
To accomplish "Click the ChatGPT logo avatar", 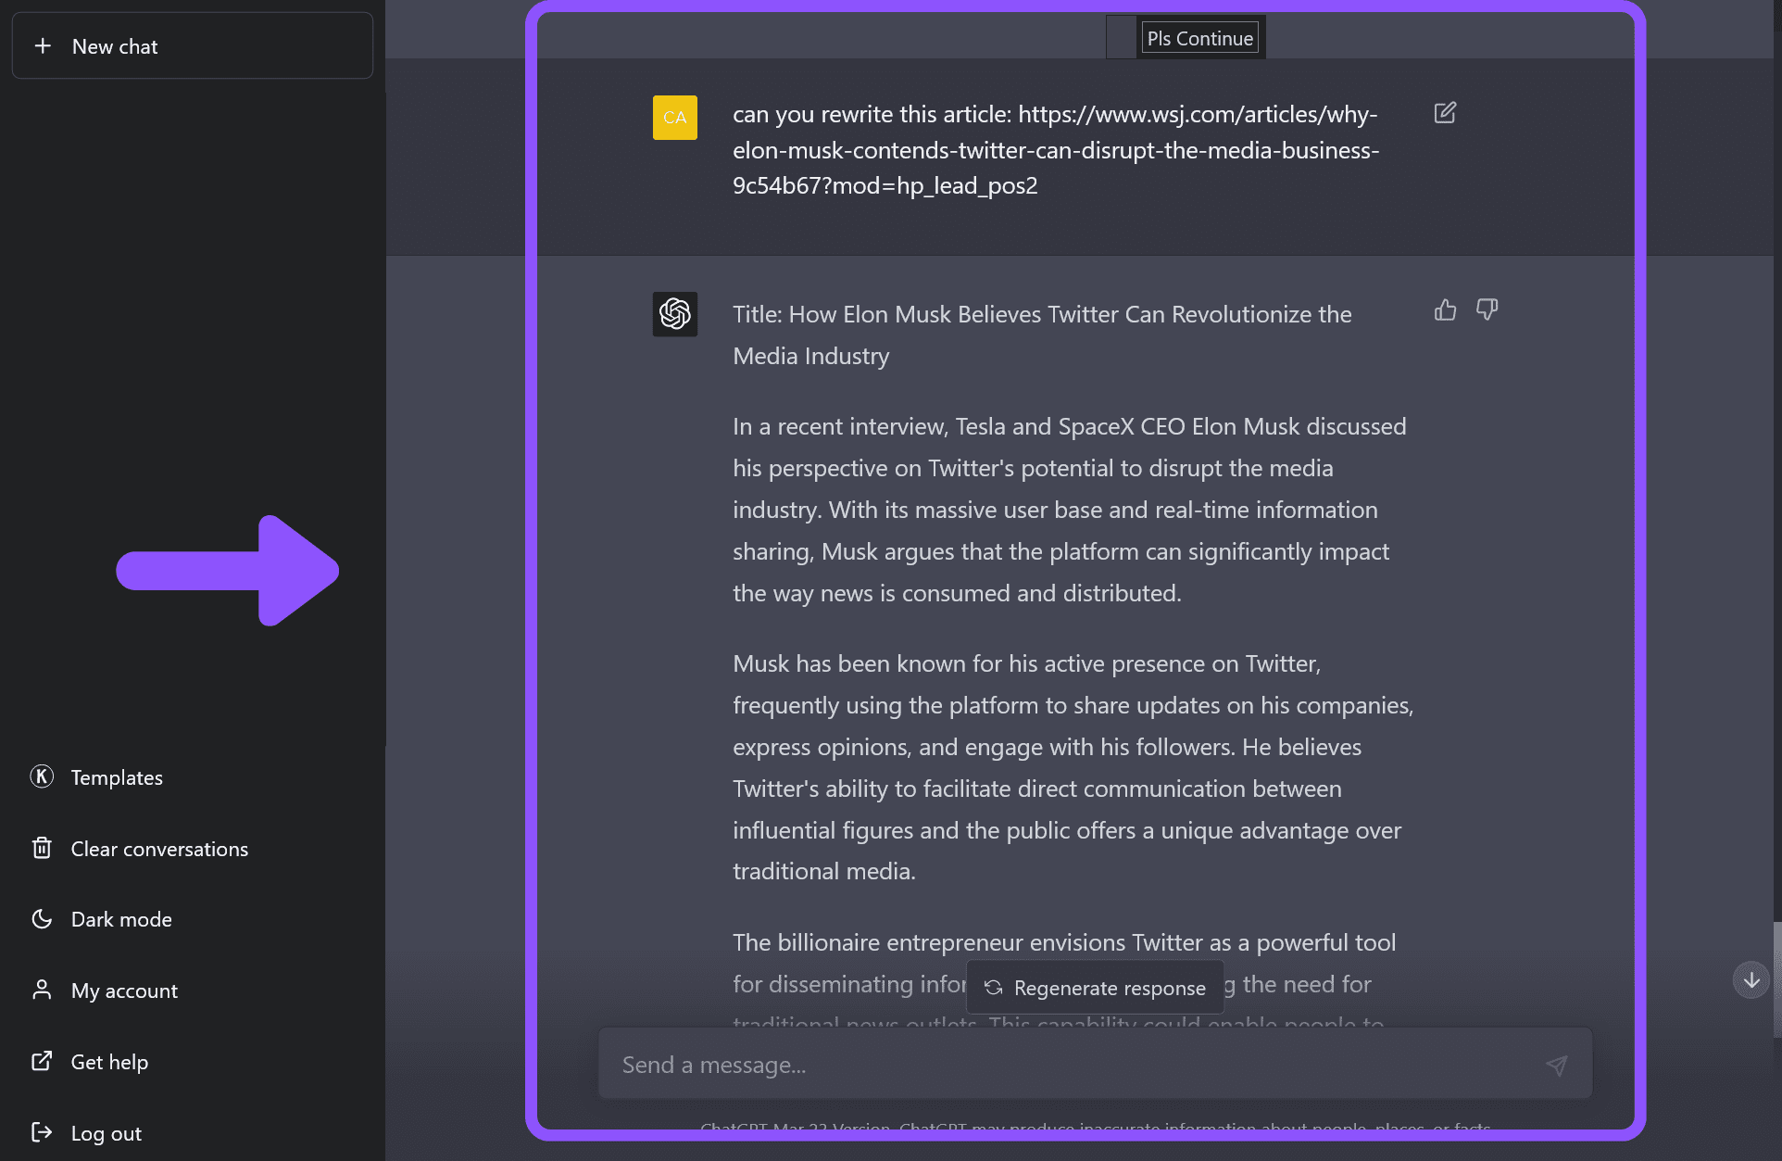I will point(675,314).
